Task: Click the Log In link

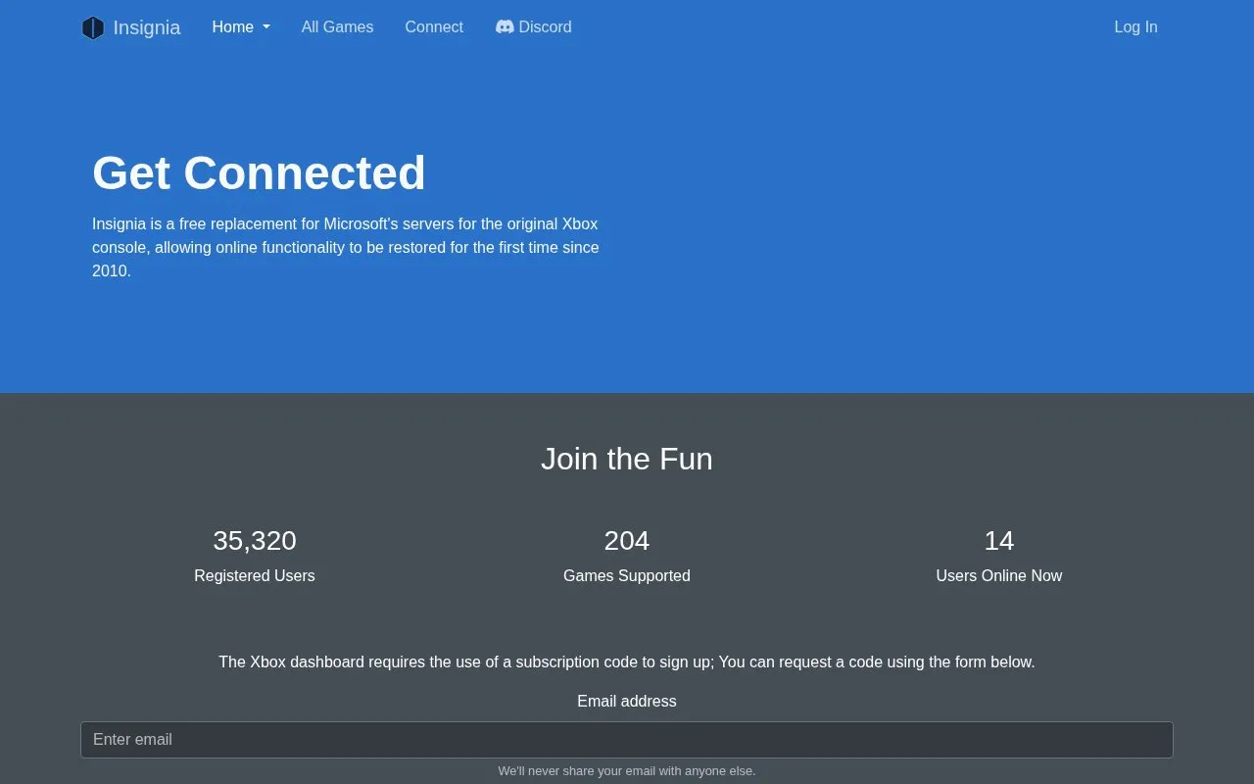Action: point(1135,27)
